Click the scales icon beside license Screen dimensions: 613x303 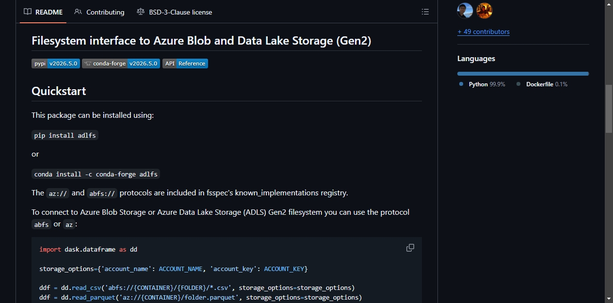click(141, 12)
